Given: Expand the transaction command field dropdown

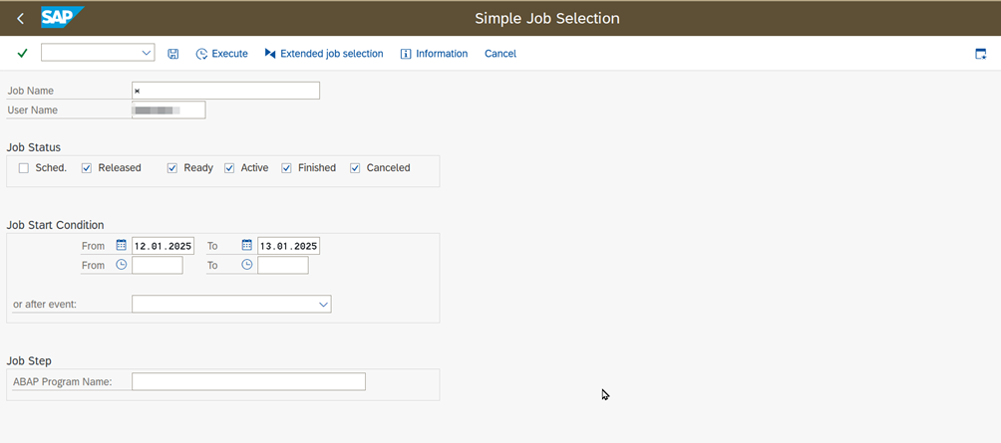Looking at the screenshot, I should 147,53.
